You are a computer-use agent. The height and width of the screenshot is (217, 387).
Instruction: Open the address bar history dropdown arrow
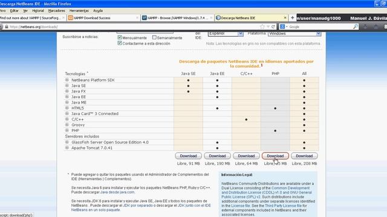pyautogui.click(x=268, y=27)
